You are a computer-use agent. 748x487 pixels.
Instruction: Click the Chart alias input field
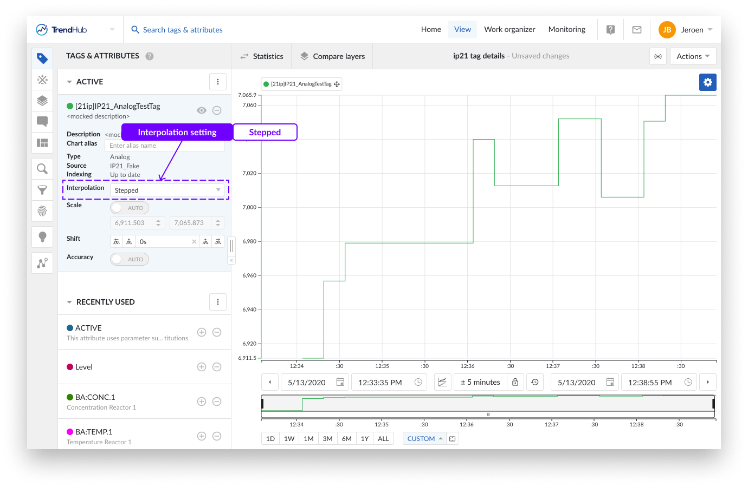coord(164,146)
